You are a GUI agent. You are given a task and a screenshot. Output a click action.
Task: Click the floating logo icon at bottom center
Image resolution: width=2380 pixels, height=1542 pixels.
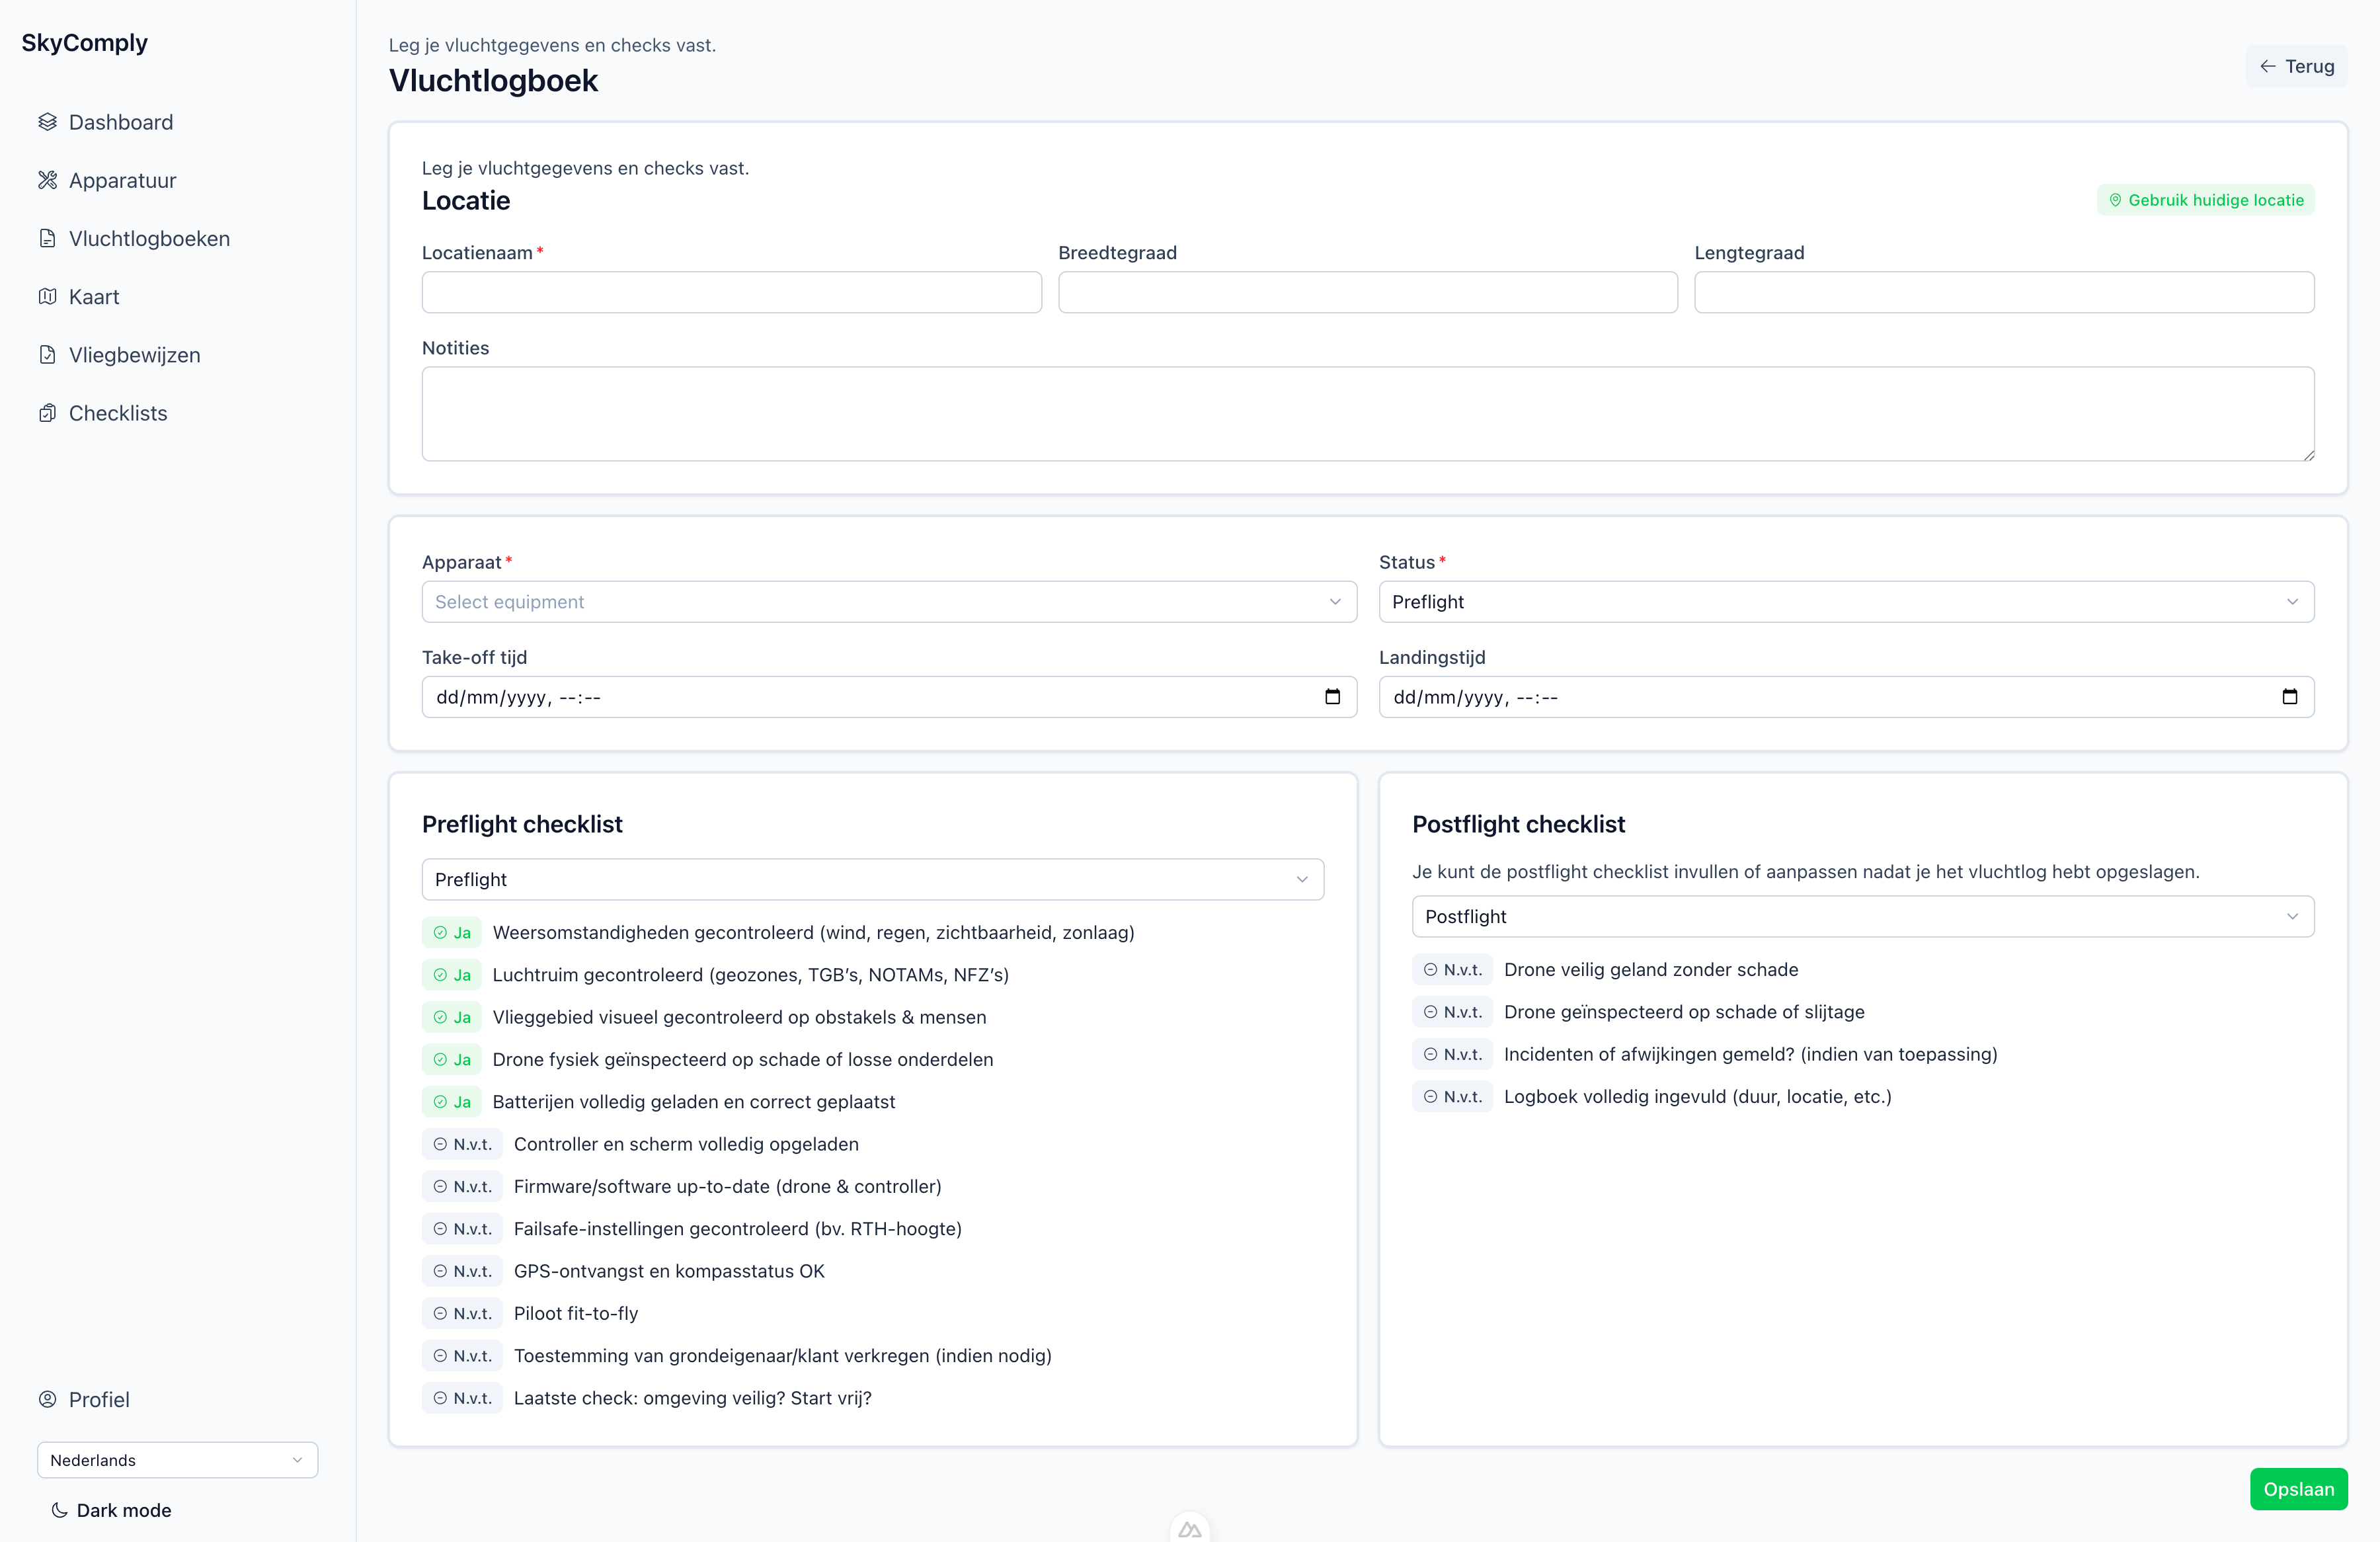[x=1189, y=1529]
